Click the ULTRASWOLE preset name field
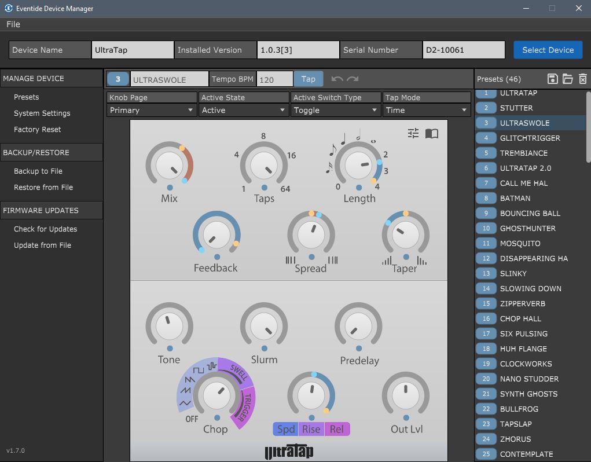Screen dimensions: 591x462 169,79
